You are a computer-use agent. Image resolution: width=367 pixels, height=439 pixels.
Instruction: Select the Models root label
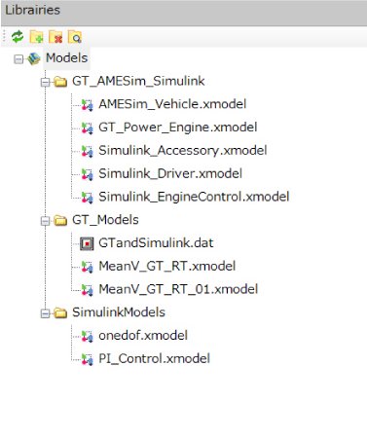click(x=67, y=58)
